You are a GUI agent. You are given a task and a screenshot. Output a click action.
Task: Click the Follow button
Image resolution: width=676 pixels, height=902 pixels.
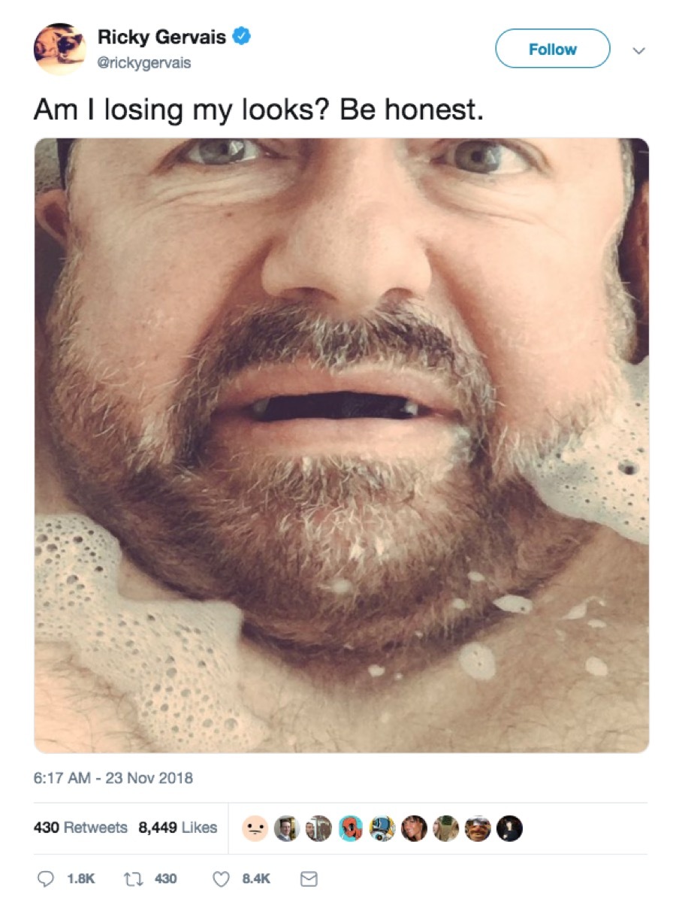(x=552, y=49)
